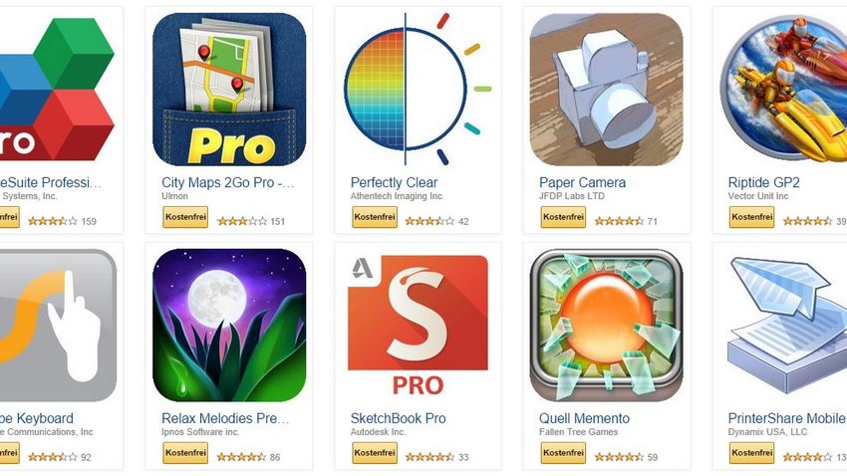Image resolution: width=847 pixels, height=476 pixels.
Task: Open the Autodesk Inc. developer link
Action: point(378,432)
